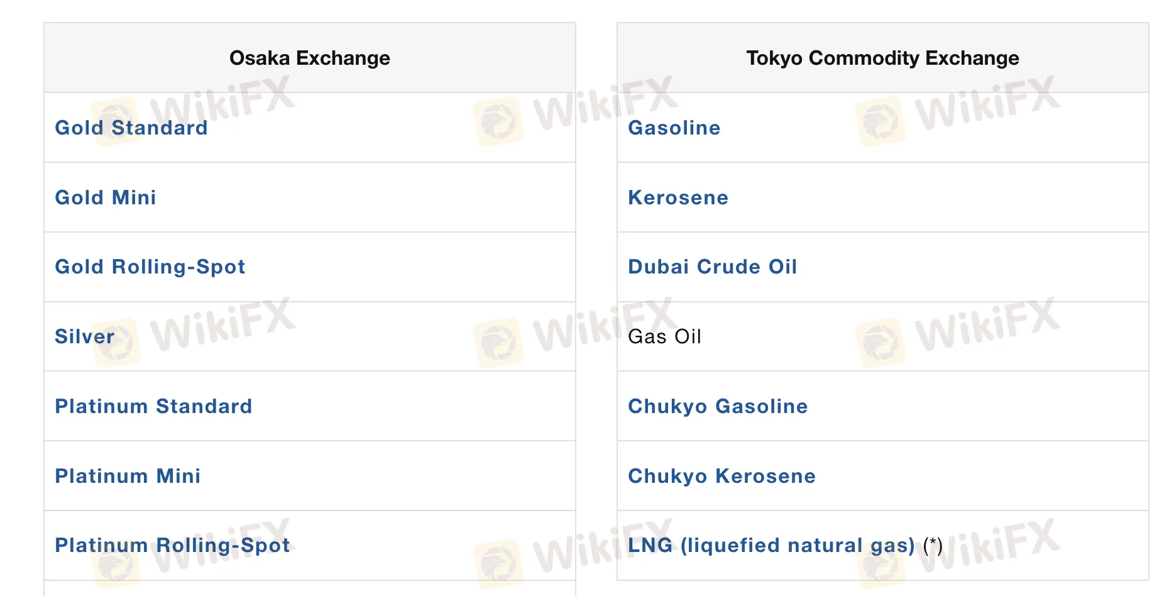Select the Dubai Crude Oil link
The image size is (1174, 596).
(x=712, y=267)
